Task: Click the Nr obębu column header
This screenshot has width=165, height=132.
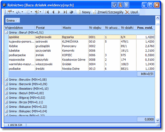Action: (96, 28)
